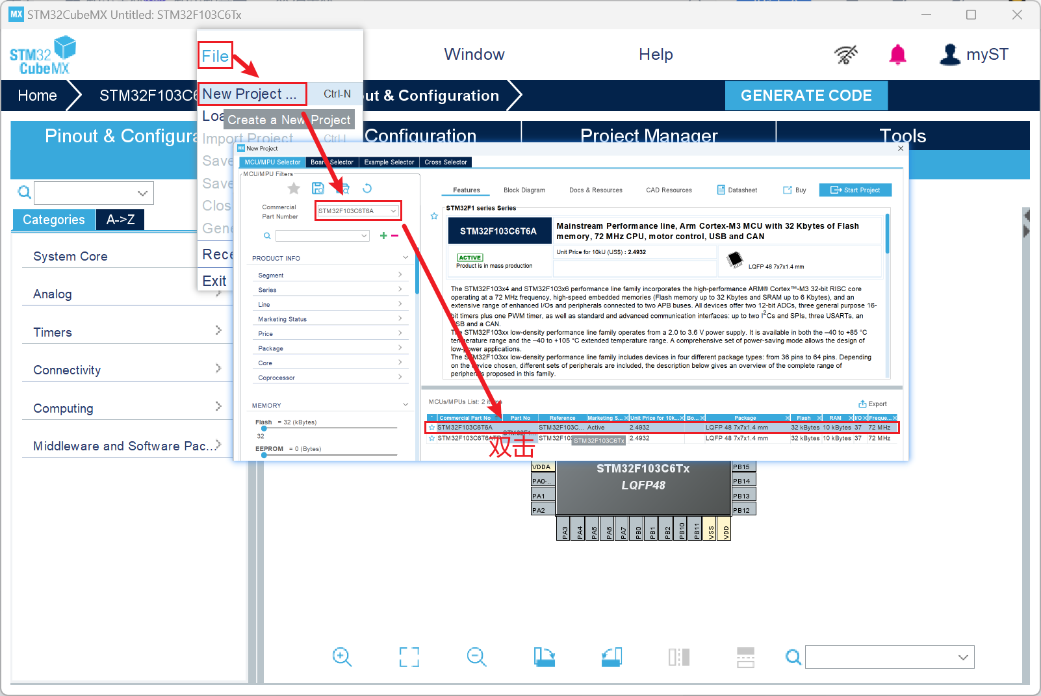Switch the left panel to A->Z view
The height and width of the screenshot is (696, 1041).
point(120,220)
